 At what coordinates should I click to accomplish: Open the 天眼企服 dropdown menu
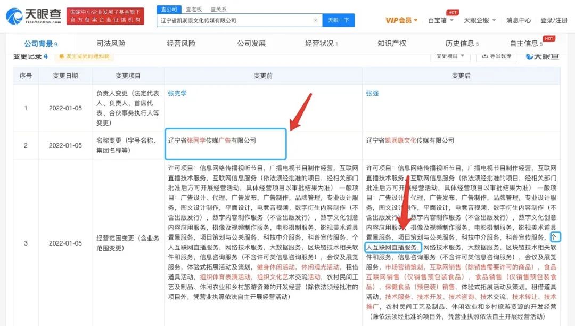coord(480,20)
